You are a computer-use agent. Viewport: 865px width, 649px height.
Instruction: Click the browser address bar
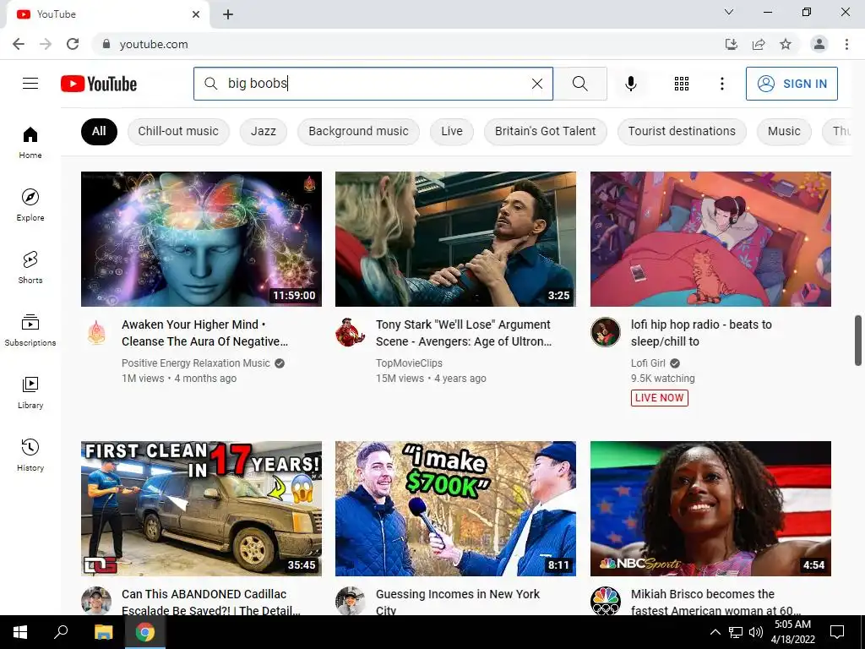[x=408, y=44]
